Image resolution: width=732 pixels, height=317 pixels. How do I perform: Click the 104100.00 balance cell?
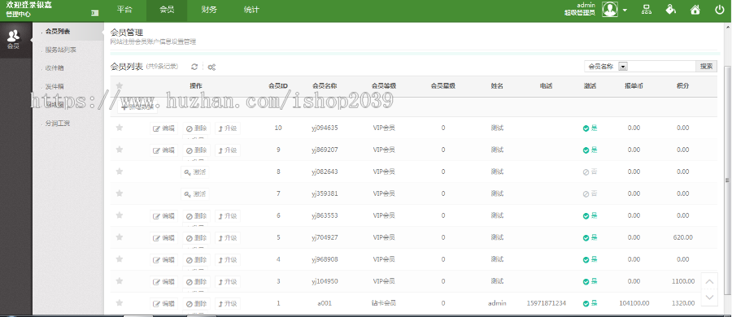pos(634,303)
